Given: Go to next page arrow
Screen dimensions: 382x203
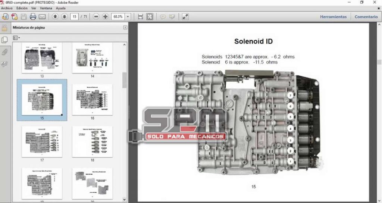Looking at the screenshot, I should pos(64,16).
